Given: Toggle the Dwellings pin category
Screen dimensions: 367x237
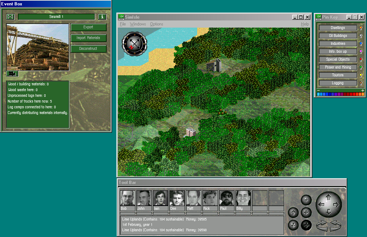Looking at the screenshot, I should point(338,28).
